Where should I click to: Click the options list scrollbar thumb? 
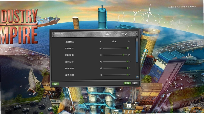[x=137, y=52]
